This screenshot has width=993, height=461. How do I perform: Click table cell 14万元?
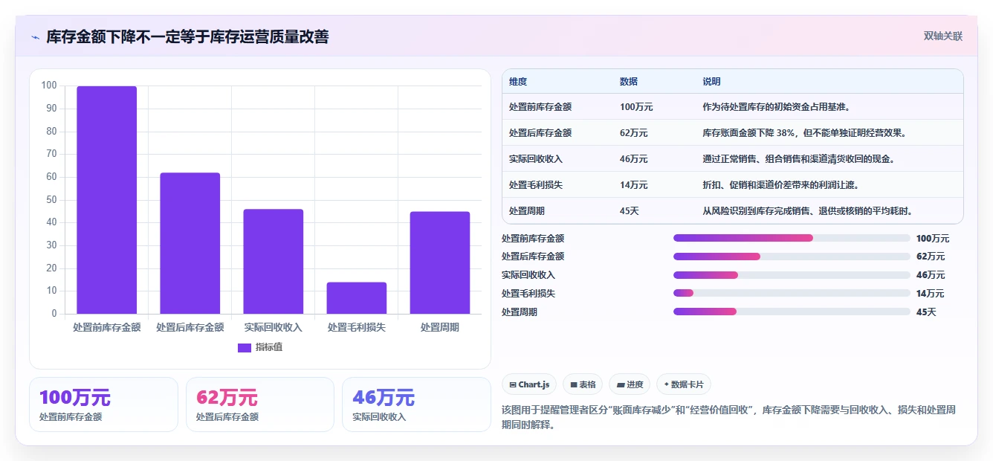(x=634, y=185)
